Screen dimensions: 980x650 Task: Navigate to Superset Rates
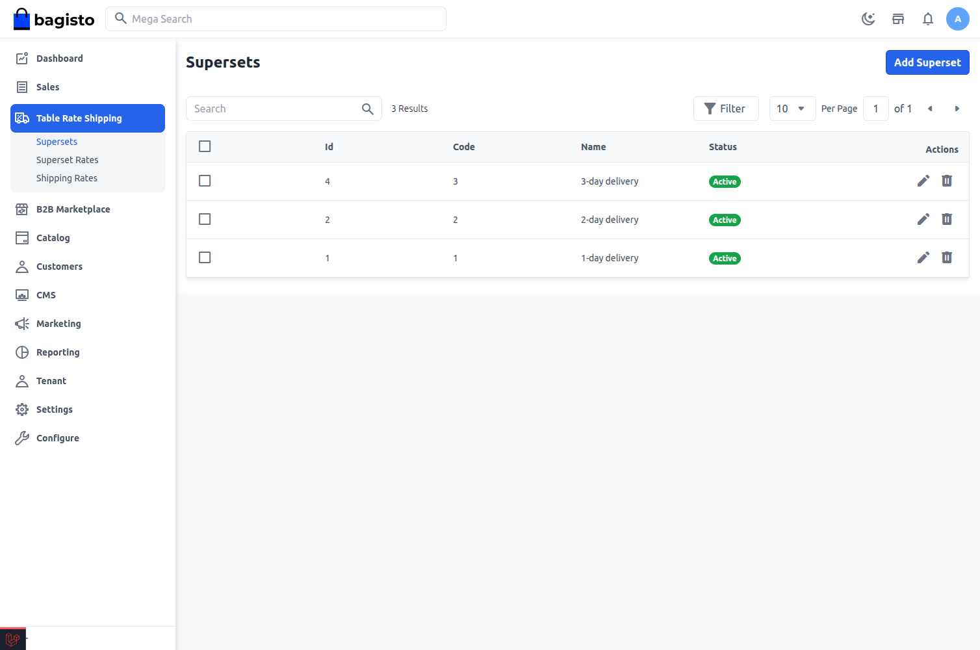tap(67, 159)
